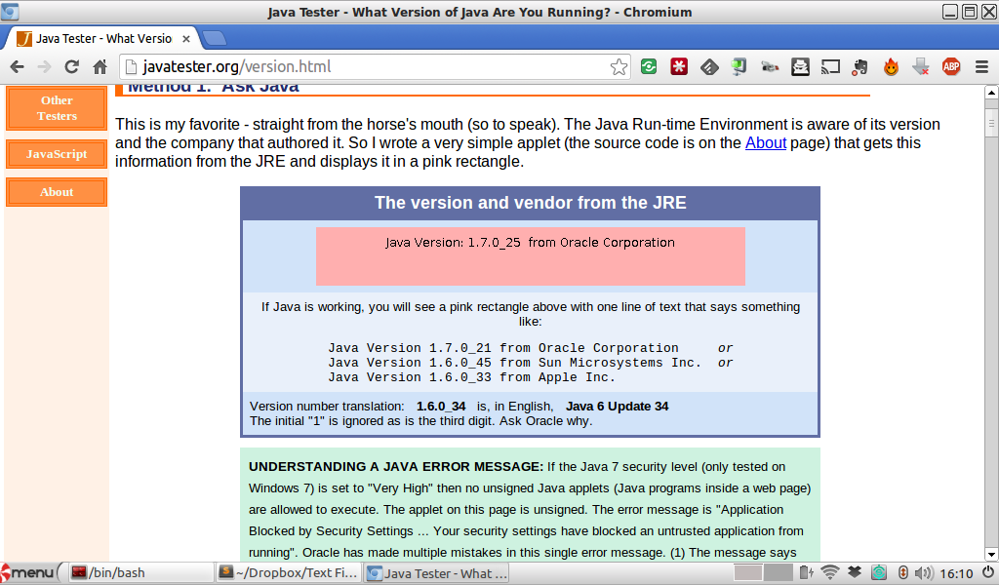The image size is (999, 585).
Task: Click 'The version and vendor from the JRE' header
Action: pyautogui.click(x=530, y=203)
